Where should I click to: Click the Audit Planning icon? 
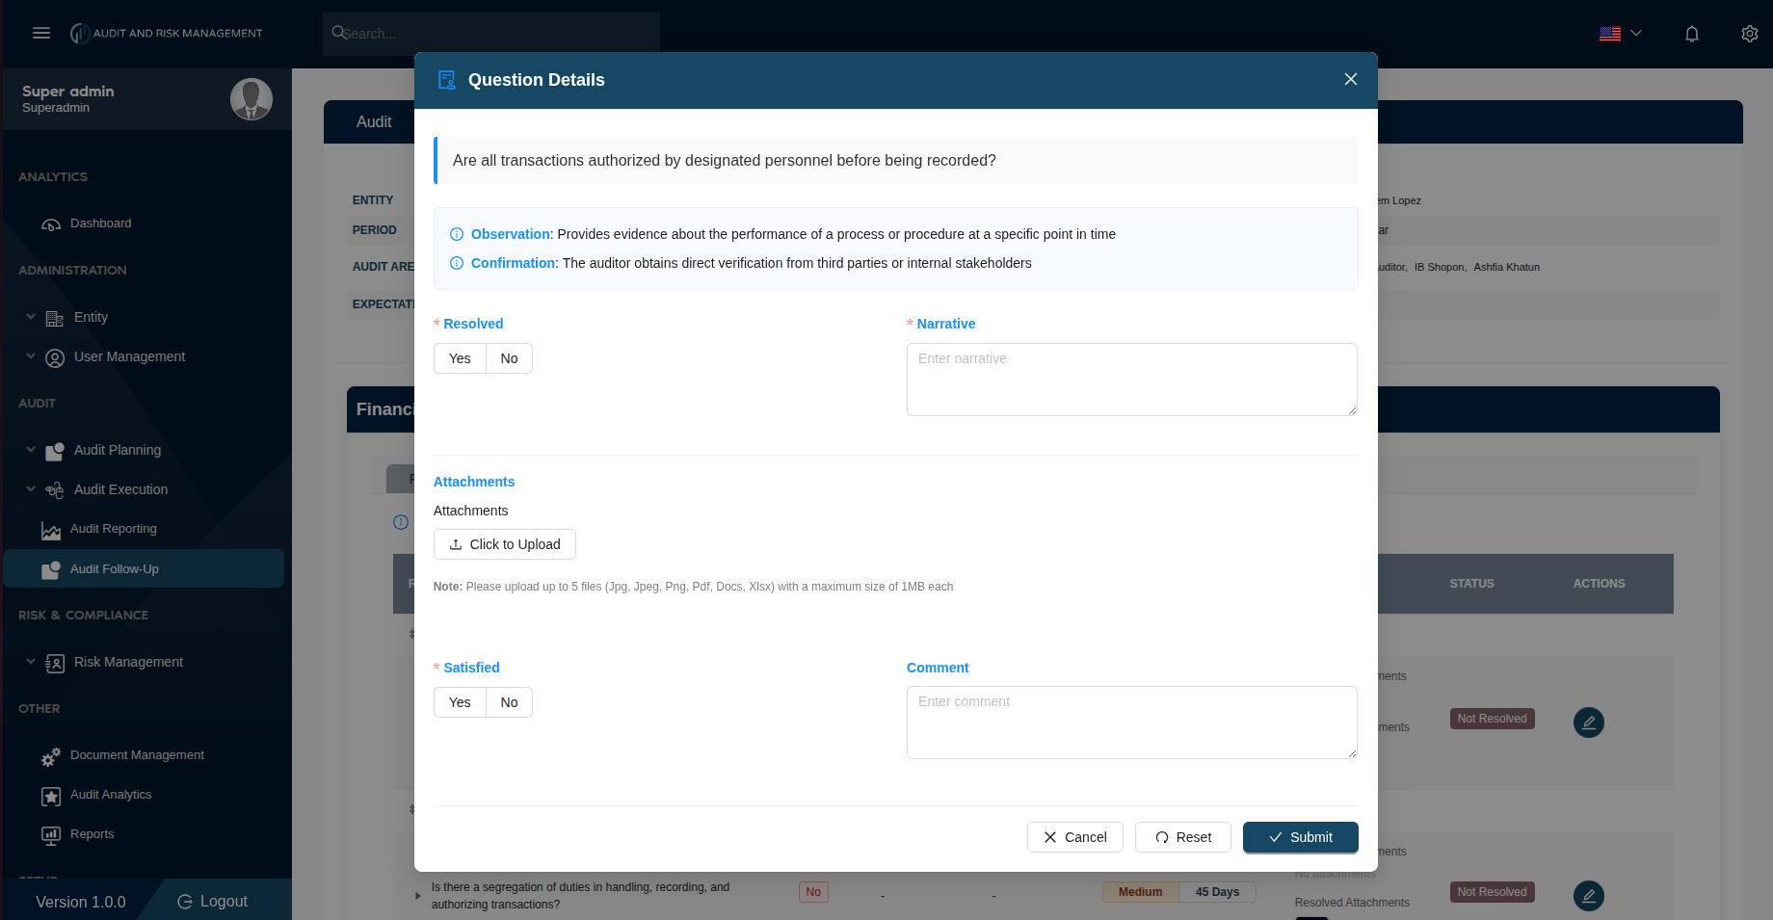(x=55, y=451)
